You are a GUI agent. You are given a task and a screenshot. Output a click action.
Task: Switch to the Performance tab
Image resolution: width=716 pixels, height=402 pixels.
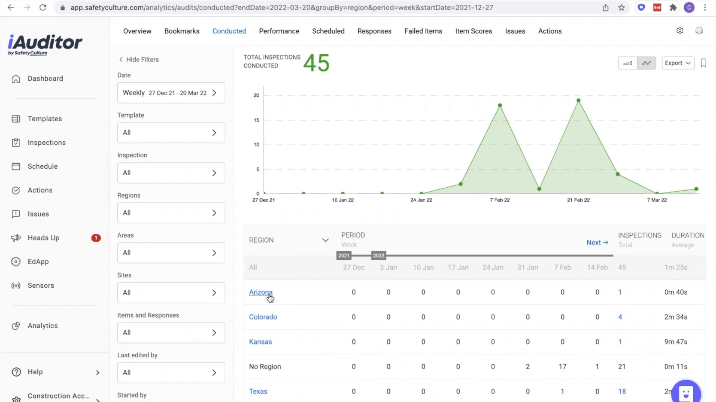[x=279, y=31]
